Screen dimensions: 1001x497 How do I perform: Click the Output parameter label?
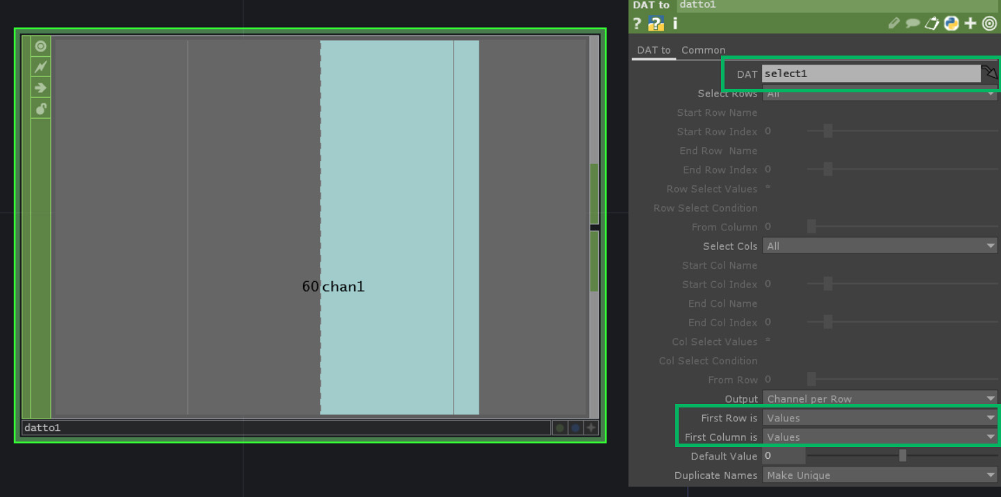point(741,398)
